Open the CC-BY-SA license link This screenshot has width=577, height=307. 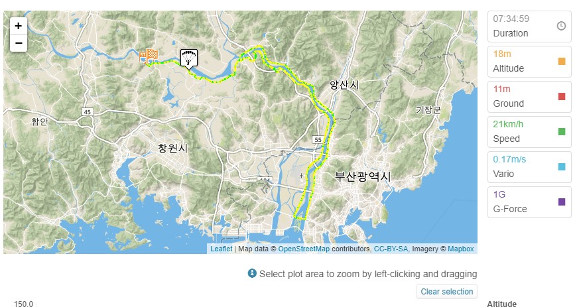pyautogui.click(x=391, y=249)
